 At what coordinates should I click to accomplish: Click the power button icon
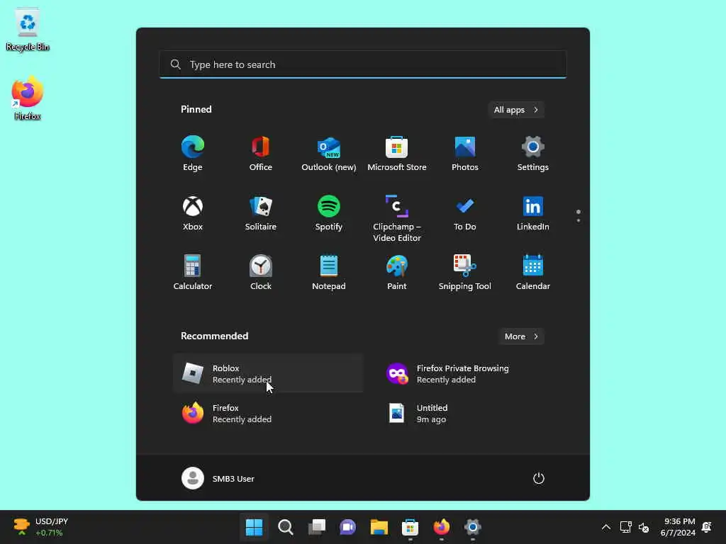tap(539, 478)
